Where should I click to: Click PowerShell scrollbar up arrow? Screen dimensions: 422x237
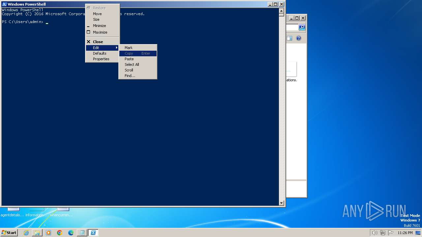pyautogui.click(x=282, y=10)
